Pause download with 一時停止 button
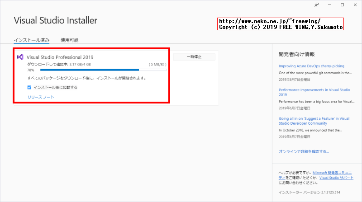 pos(194,57)
